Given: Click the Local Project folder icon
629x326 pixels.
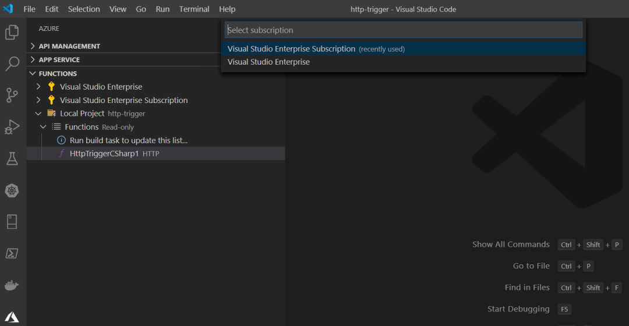Looking at the screenshot, I should [x=51, y=114].
